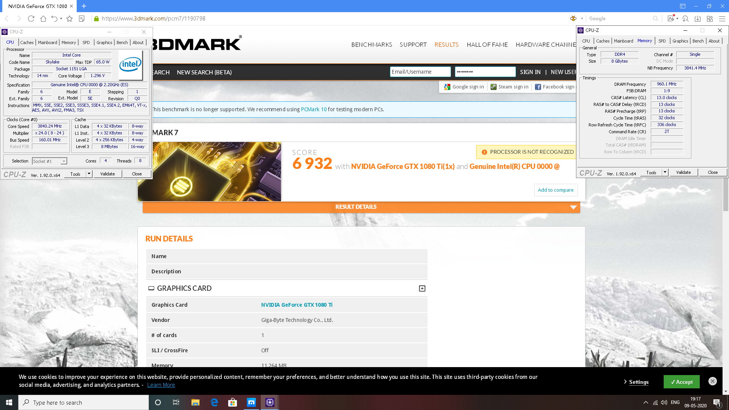
Task: Open the extensions grid icon
Action: [x=710, y=19]
